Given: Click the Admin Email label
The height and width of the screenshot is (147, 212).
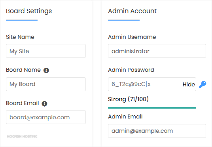Looking at the screenshot, I should [125, 116].
